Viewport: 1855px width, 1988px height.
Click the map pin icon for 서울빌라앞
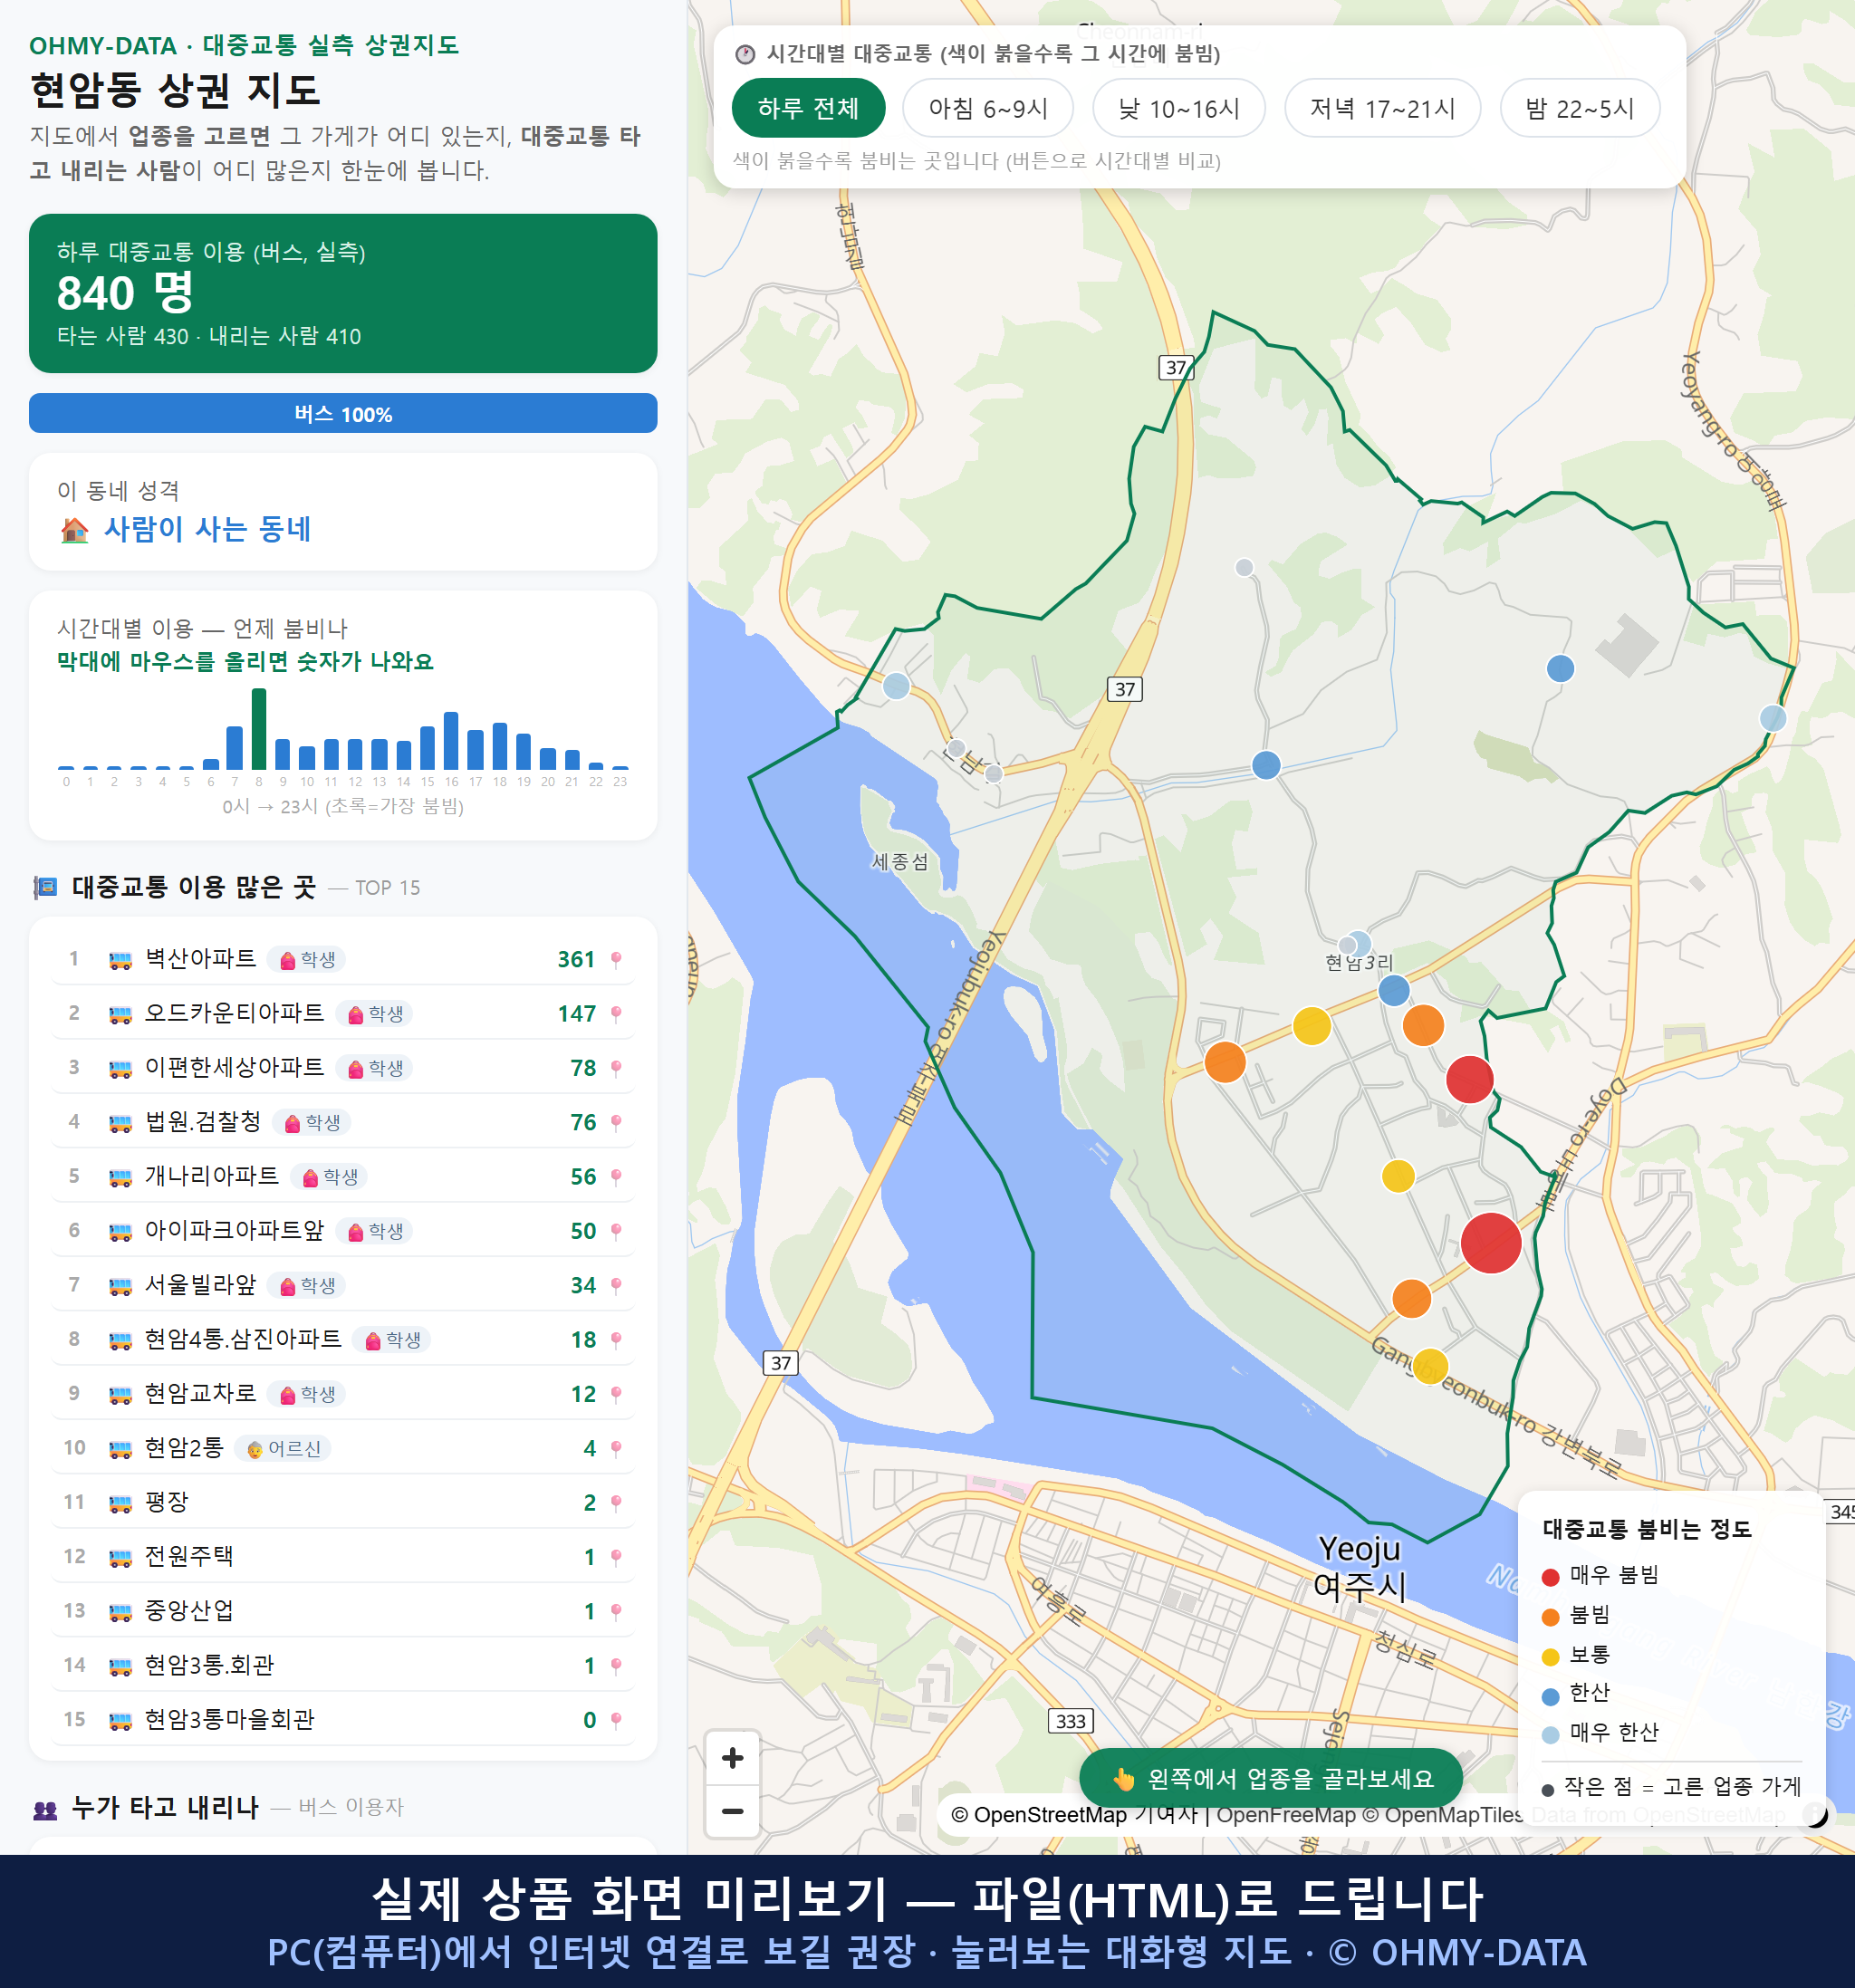pyautogui.click(x=616, y=1286)
